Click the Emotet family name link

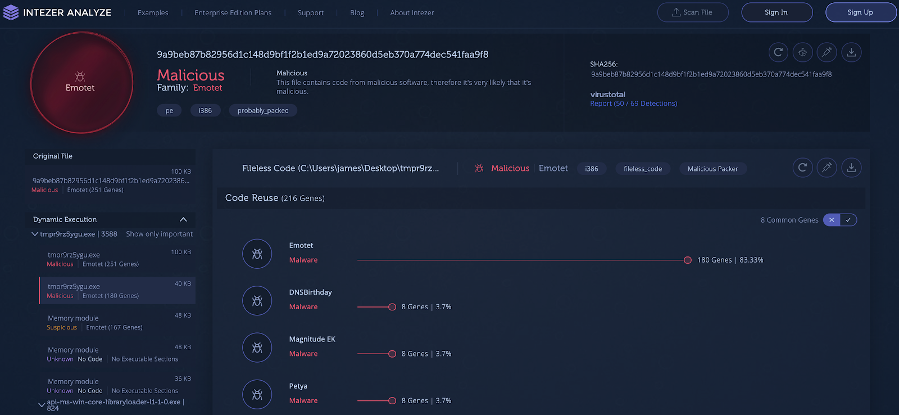[208, 88]
